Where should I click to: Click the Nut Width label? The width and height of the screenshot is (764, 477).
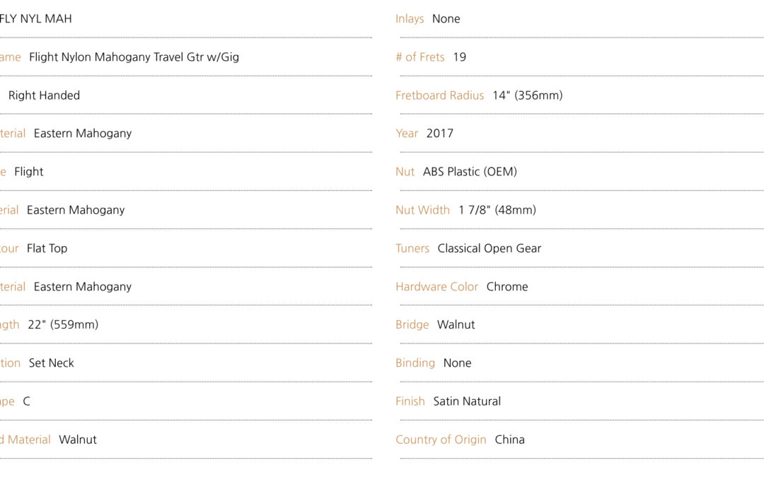(x=422, y=211)
